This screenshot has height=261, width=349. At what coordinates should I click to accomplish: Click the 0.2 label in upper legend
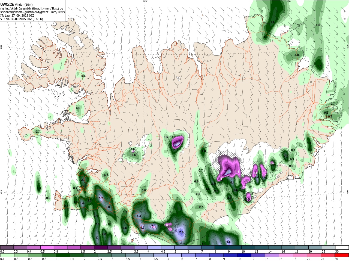click(x=2, y=251)
